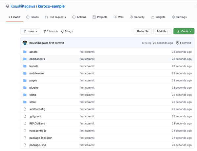Open the Pull requests tab
Screen dimensions: 197x151
point(55,17)
